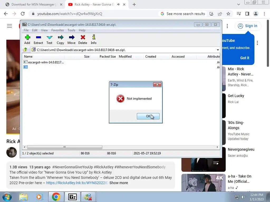Open the RickAstley.lnk.to pre-order link
This screenshot has height=202, width=270.
77,183
